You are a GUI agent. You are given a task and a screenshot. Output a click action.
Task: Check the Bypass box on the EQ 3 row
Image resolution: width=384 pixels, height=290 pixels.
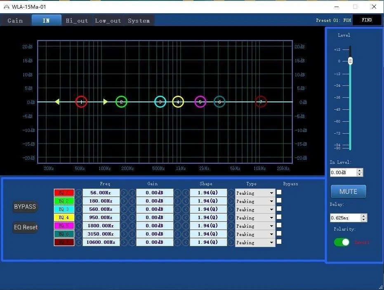coord(279,209)
